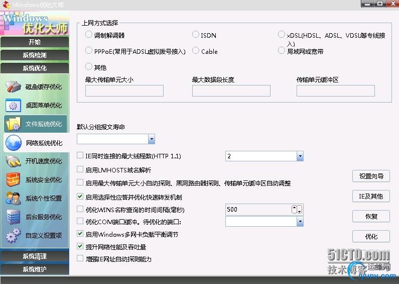399x284 pixels.
Task: Enable IE max simultaneous threads checkbox
Action: pos(80,155)
